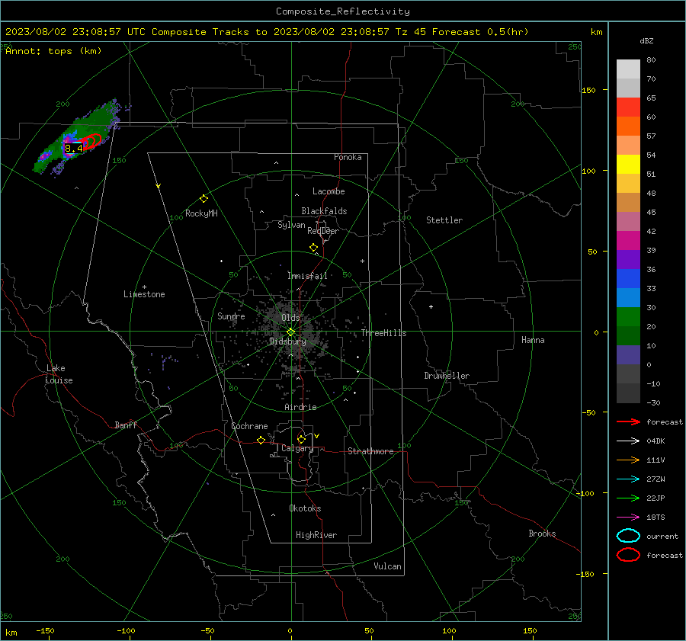Click the storm top label 8.4

(73, 149)
